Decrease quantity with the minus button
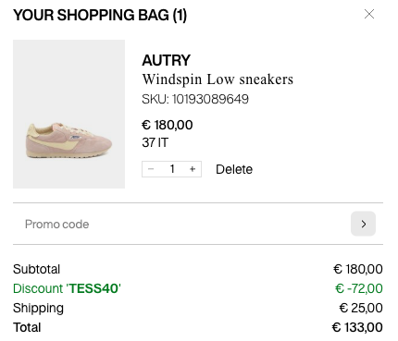 [151, 169]
